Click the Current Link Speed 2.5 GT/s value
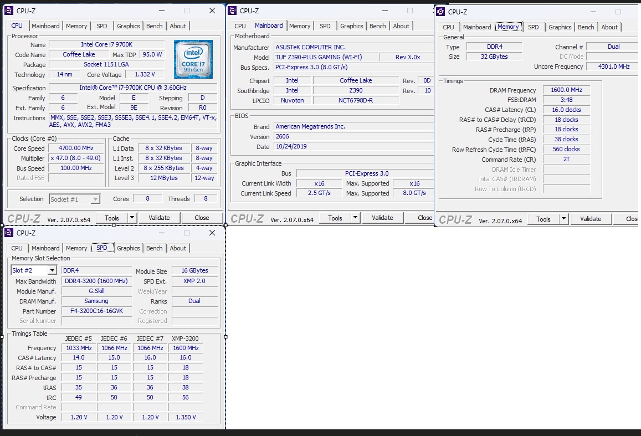Screen dimensions: 641x436 319,193
